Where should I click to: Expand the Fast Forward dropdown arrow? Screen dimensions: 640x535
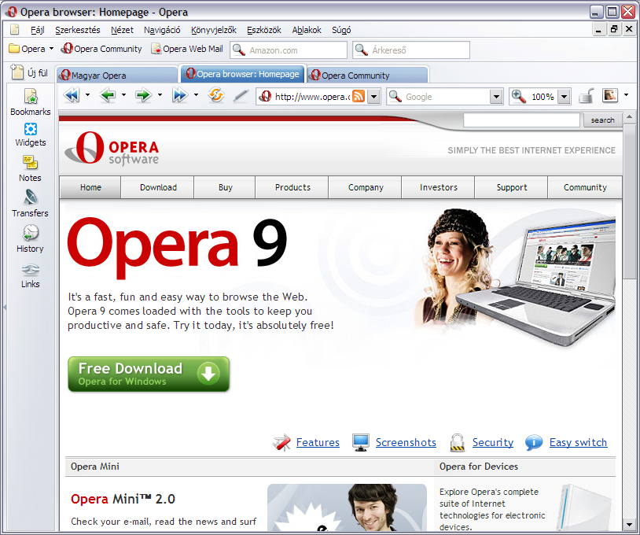pyautogui.click(x=196, y=95)
